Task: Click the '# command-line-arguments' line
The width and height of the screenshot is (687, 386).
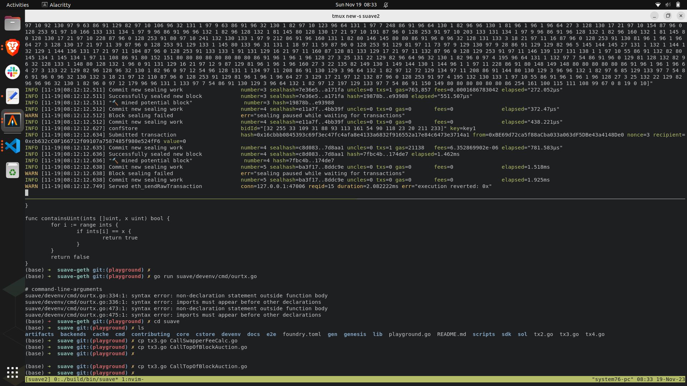Action: [x=64, y=289]
